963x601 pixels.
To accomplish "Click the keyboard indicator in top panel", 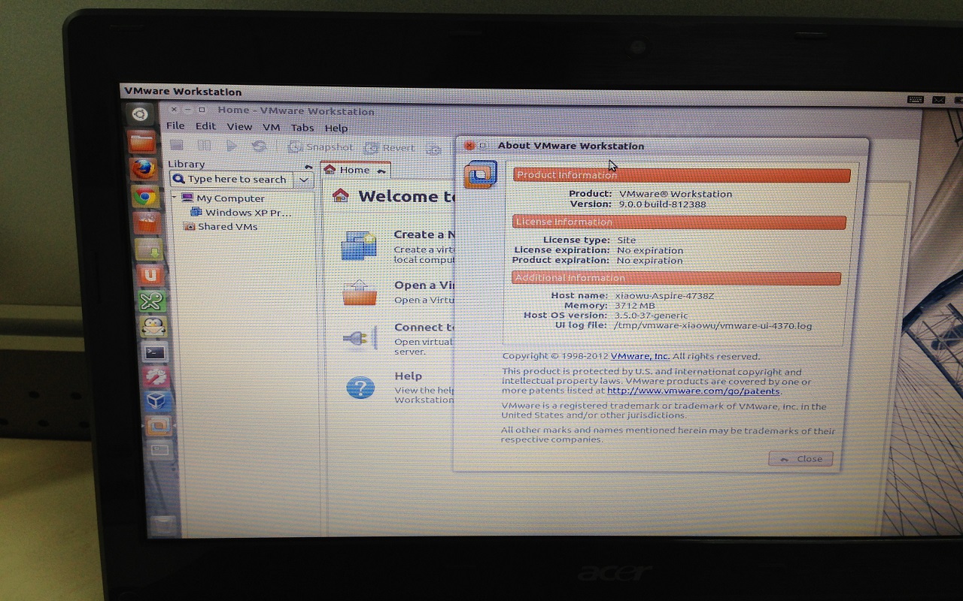I will point(915,99).
